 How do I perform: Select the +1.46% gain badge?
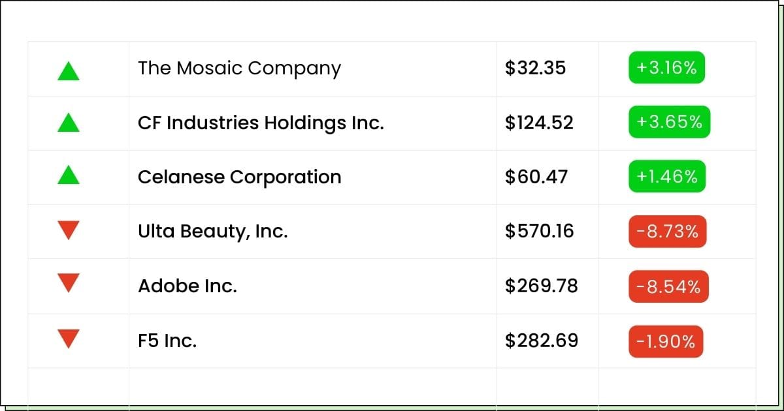coord(666,176)
